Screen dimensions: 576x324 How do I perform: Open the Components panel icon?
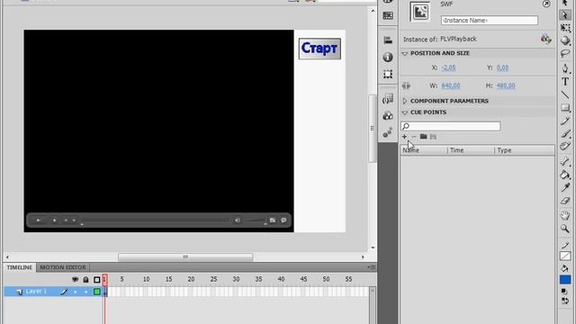click(388, 116)
